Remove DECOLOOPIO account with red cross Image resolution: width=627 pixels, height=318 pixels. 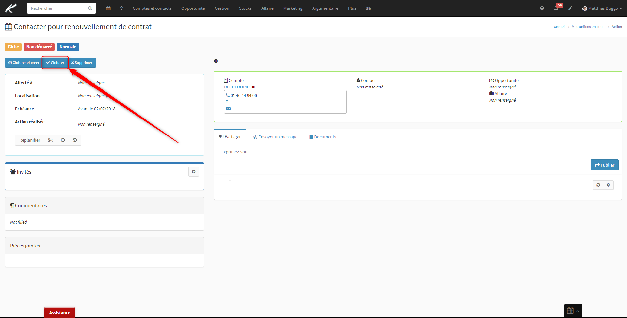(253, 87)
